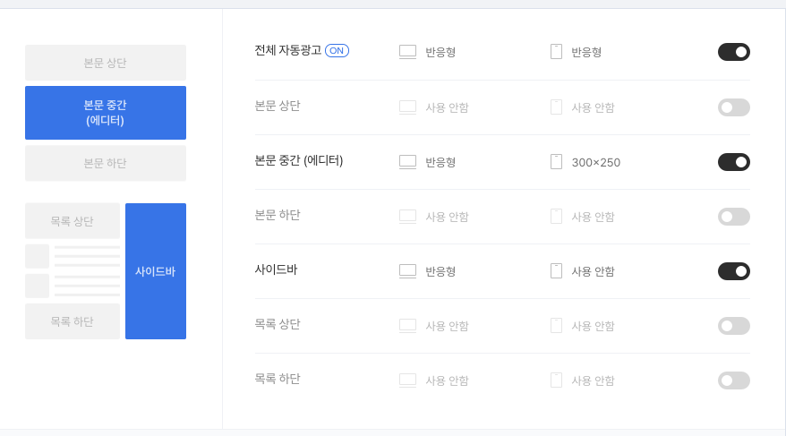786x436 pixels.
Task: Enable the 본문 상단 ad toggle
Action: [734, 107]
